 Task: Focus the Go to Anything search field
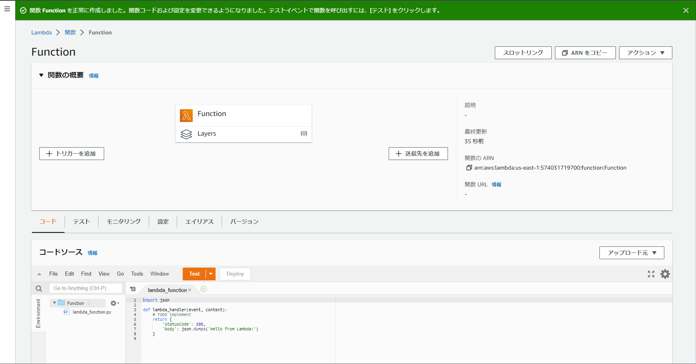86,288
